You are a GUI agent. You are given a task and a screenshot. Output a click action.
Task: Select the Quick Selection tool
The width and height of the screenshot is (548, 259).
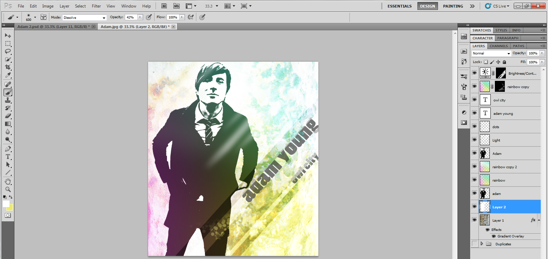(x=8, y=59)
